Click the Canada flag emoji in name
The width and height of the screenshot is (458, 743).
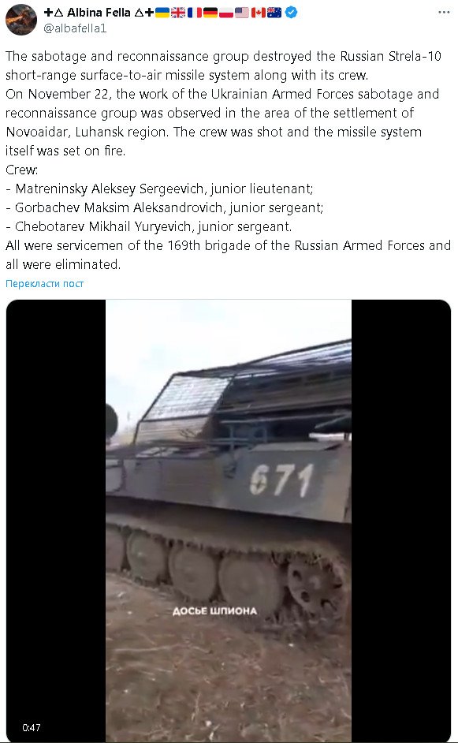[258, 13]
